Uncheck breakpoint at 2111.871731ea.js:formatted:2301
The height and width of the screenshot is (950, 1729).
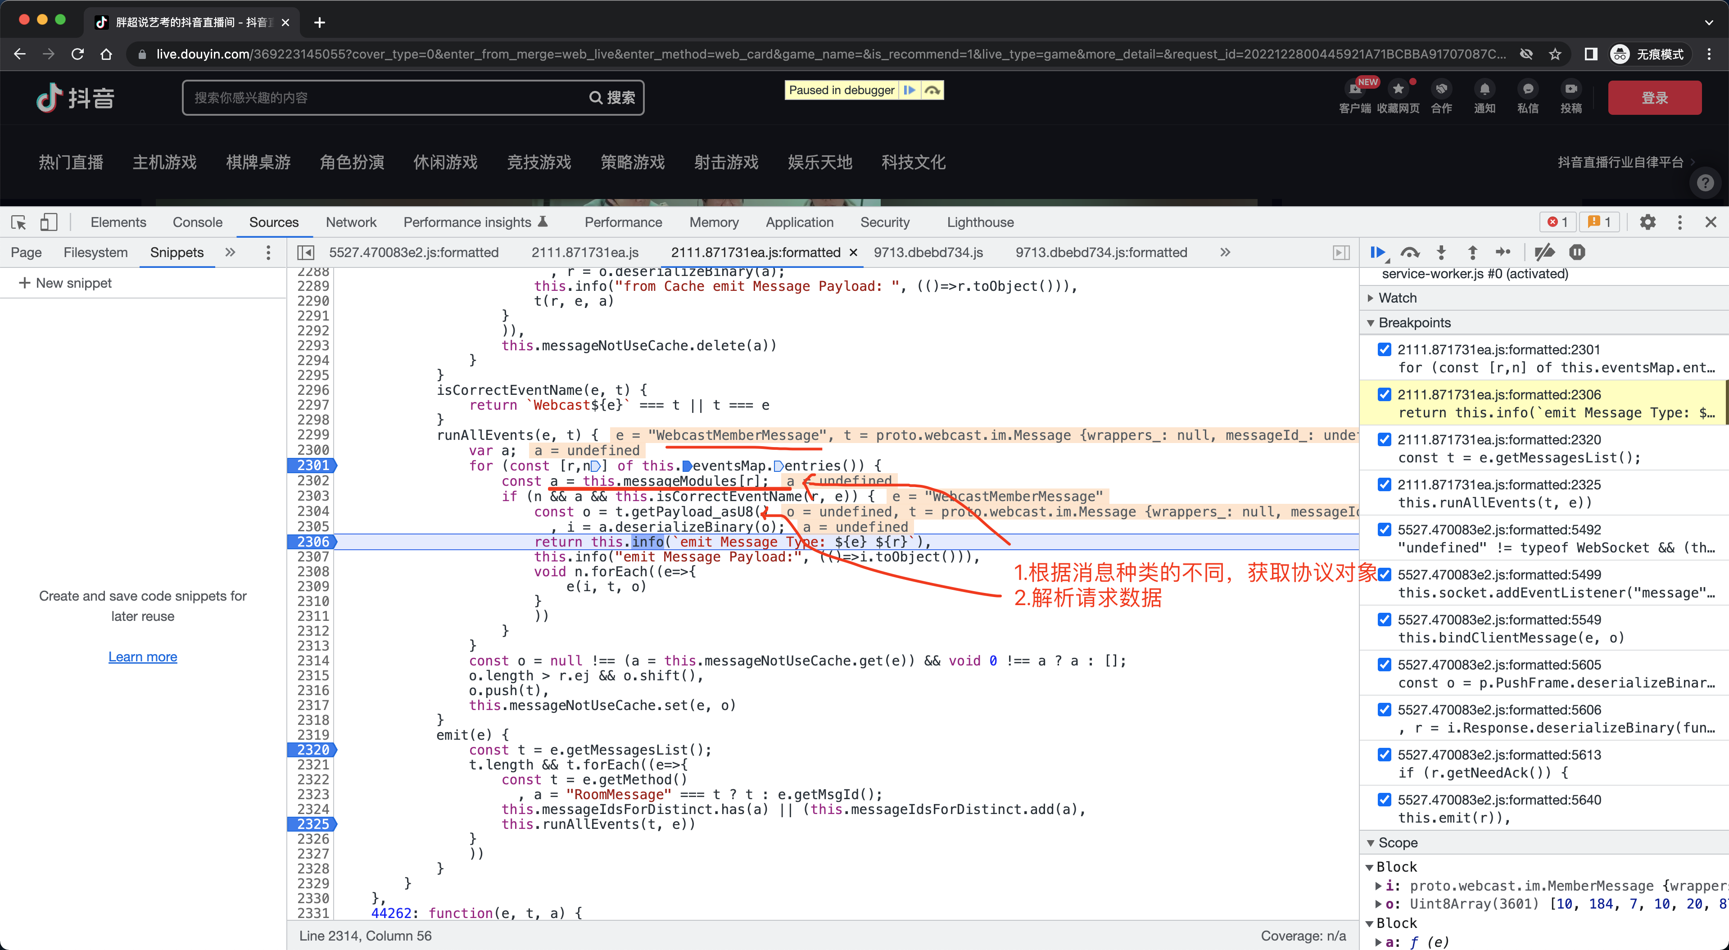[1384, 349]
